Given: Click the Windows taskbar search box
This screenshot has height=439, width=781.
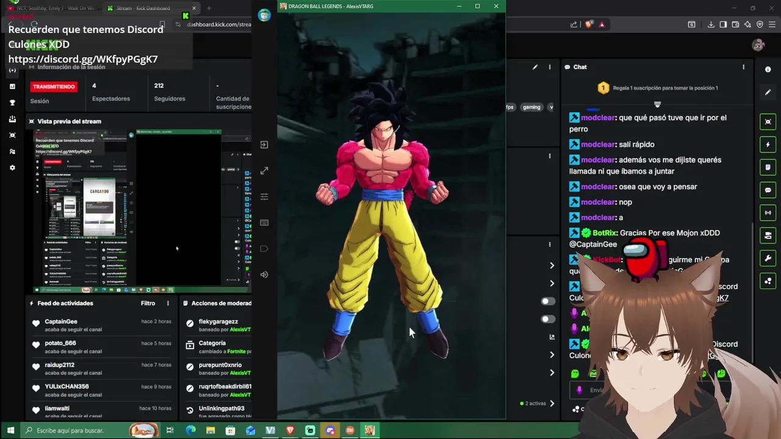Looking at the screenshot, I should (90, 430).
